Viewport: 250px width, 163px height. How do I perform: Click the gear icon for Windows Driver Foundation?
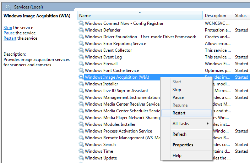tap(81, 37)
